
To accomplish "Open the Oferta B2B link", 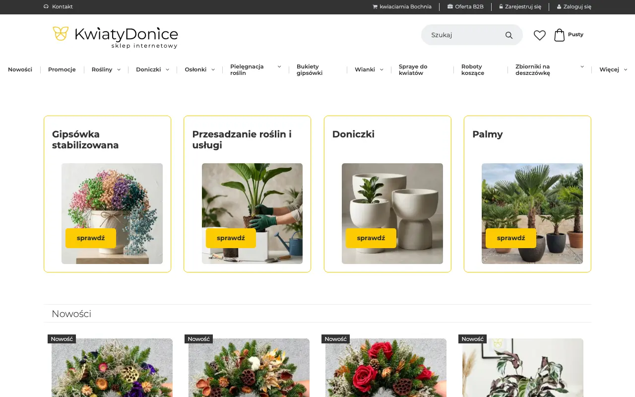I will point(469,7).
